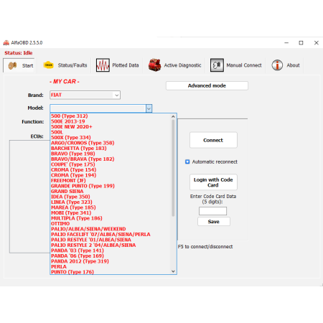Click the Save button
The height and width of the screenshot is (323, 323).
(214, 222)
